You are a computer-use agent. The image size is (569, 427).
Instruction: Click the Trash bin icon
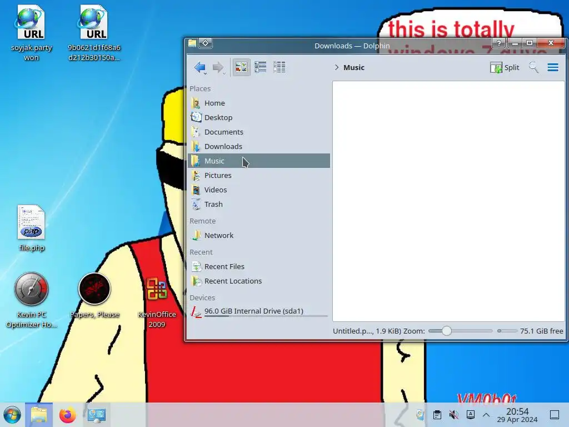pyautogui.click(x=196, y=205)
